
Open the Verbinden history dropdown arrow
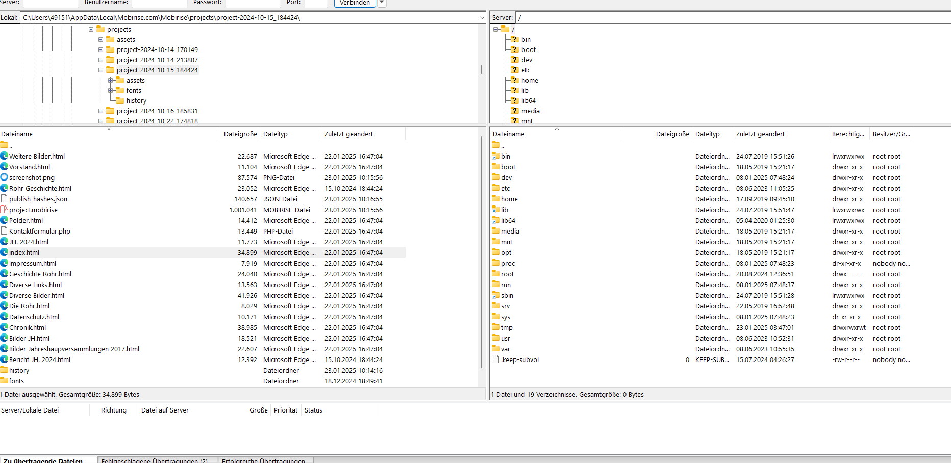click(x=382, y=3)
